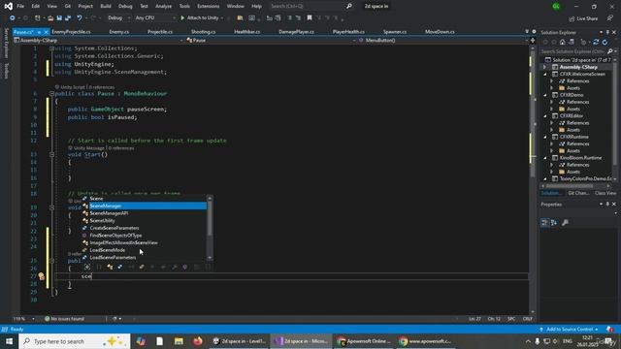Toggle the namespaces filter in IntelliSense
The height and width of the screenshot is (349, 621).
[99, 268]
